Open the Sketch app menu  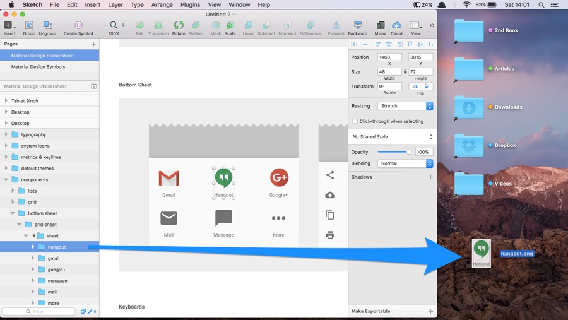[x=32, y=4]
